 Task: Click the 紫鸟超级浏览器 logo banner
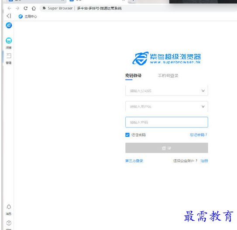point(167,58)
